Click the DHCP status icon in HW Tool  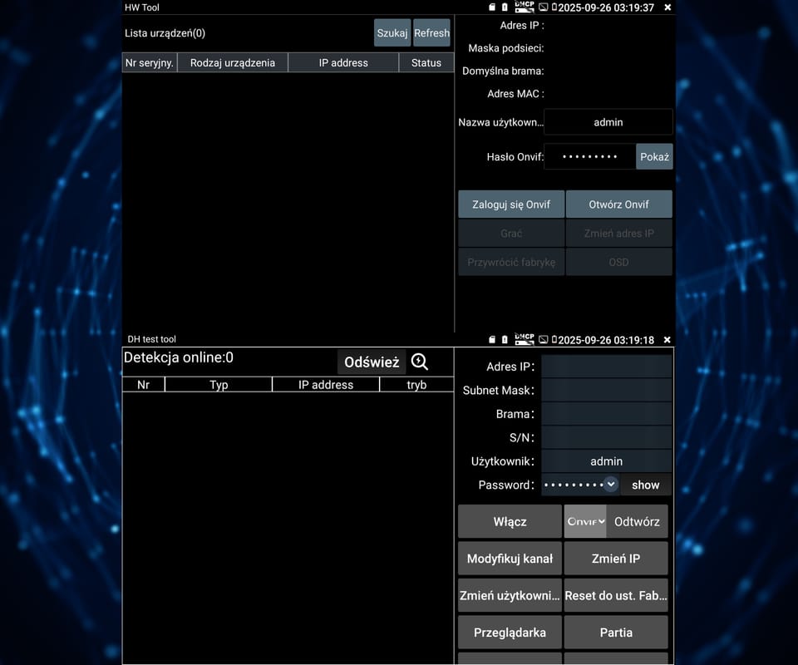pos(524,7)
